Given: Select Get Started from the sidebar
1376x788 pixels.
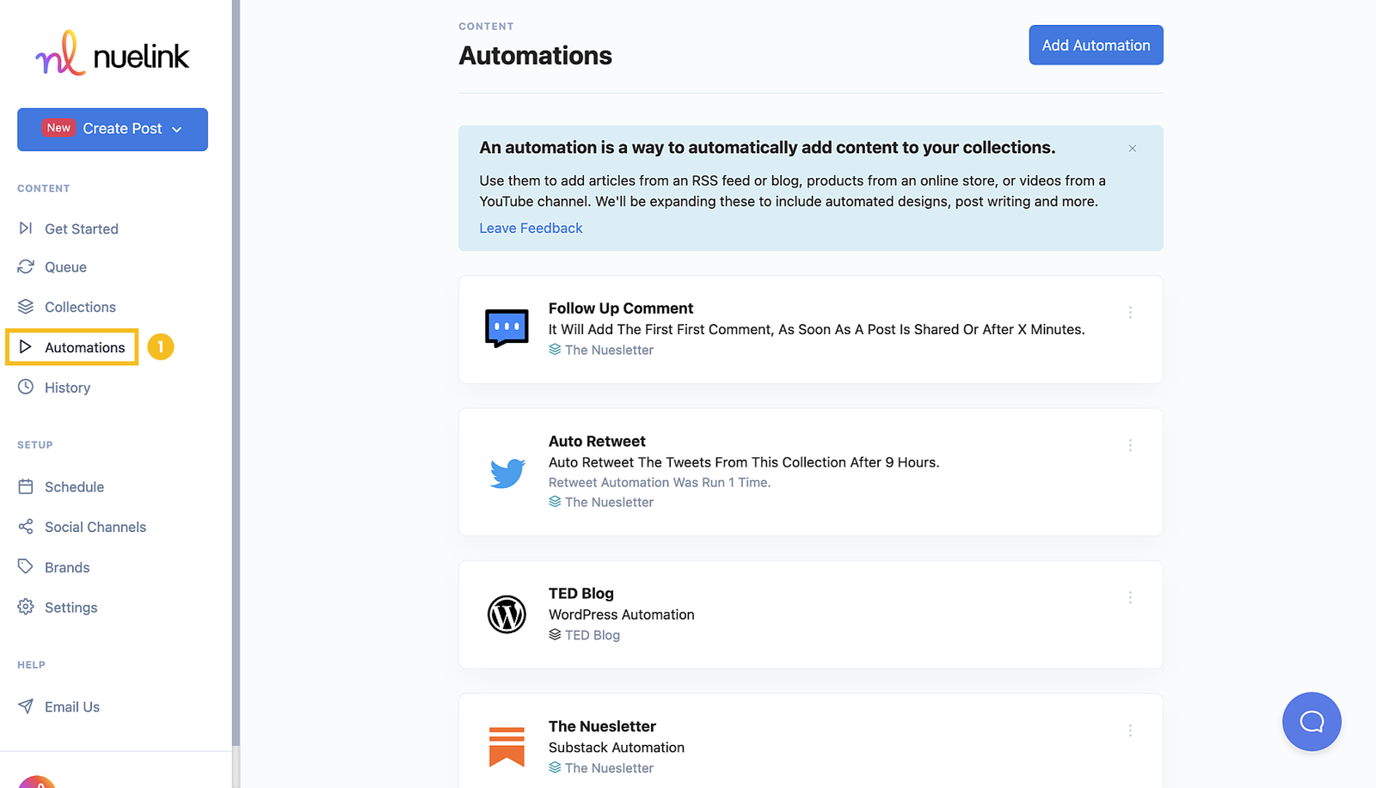Looking at the screenshot, I should (81, 229).
